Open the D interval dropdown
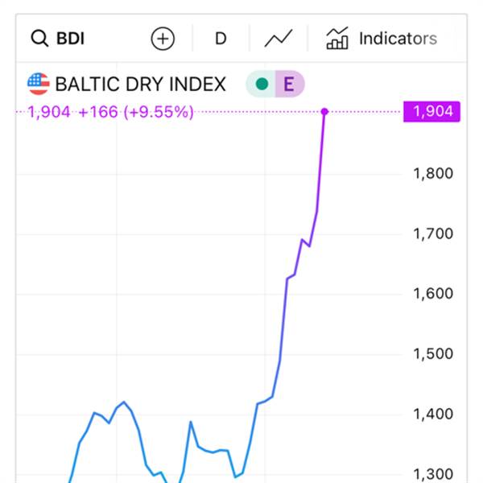This screenshot has width=483, height=483. coord(221,39)
